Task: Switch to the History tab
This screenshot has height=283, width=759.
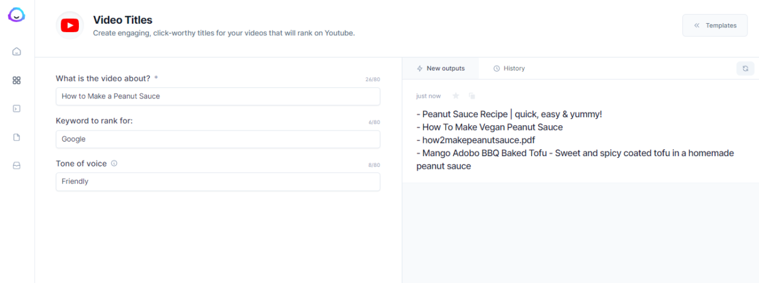Action: coord(509,69)
